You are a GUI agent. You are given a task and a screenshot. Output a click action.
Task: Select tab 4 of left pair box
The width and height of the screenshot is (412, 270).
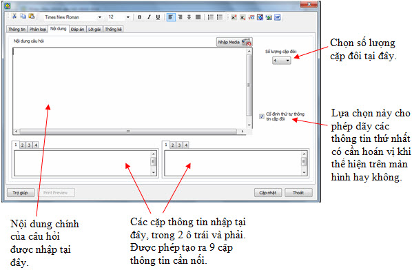(36, 145)
